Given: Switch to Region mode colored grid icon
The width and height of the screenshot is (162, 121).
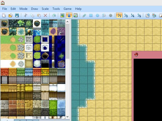Looking at the screenshot, I should [x=76, y=15].
